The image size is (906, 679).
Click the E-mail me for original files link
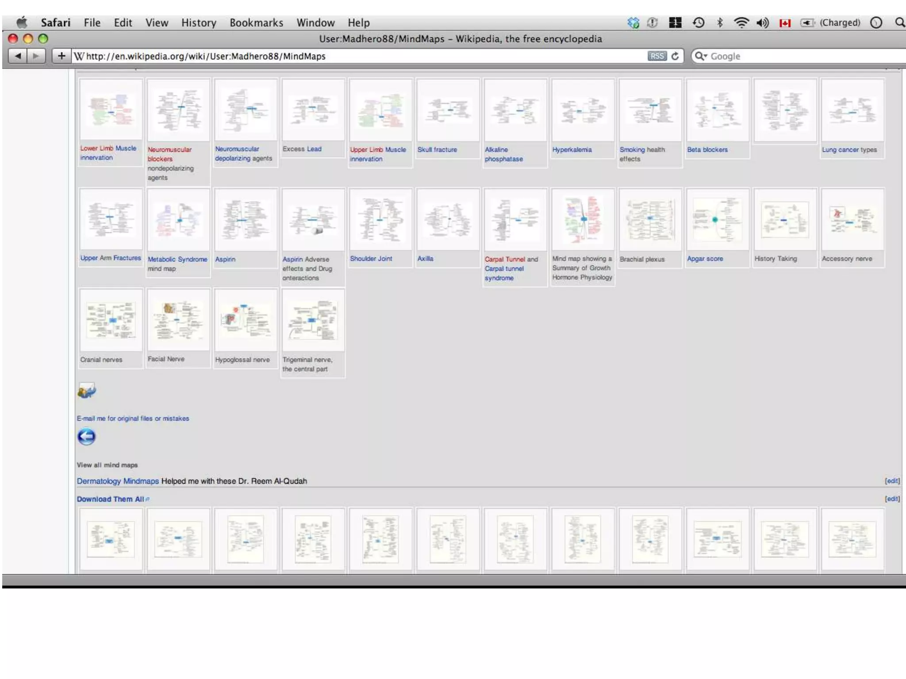133,418
